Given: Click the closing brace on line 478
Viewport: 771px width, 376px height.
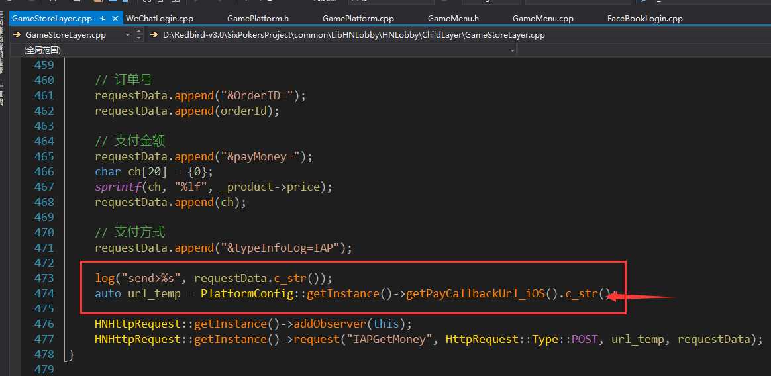Looking at the screenshot, I should tap(72, 354).
